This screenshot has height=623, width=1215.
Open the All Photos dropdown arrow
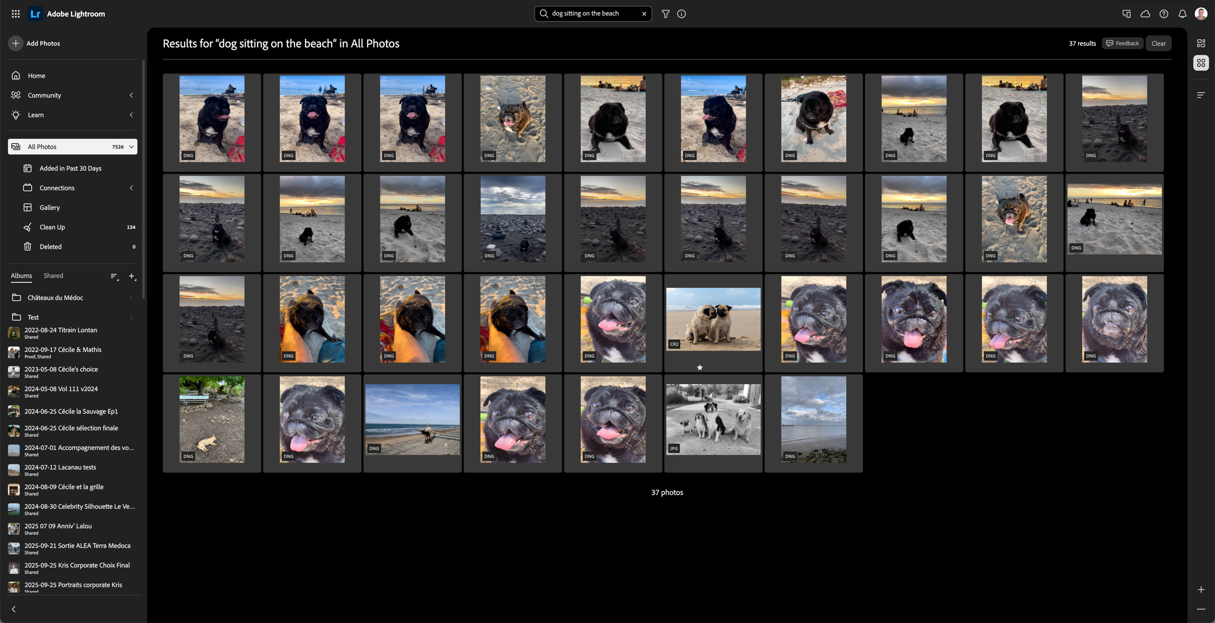131,147
